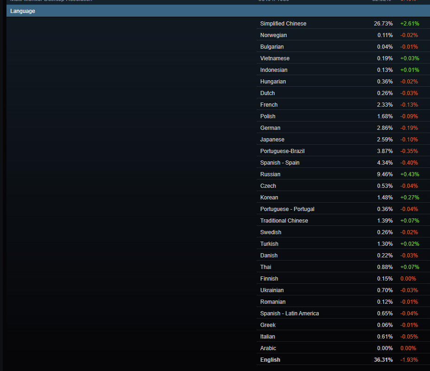The image size is (430, 371).
Task: Click the Bulgarian language entry
Action: pos(272,47)
